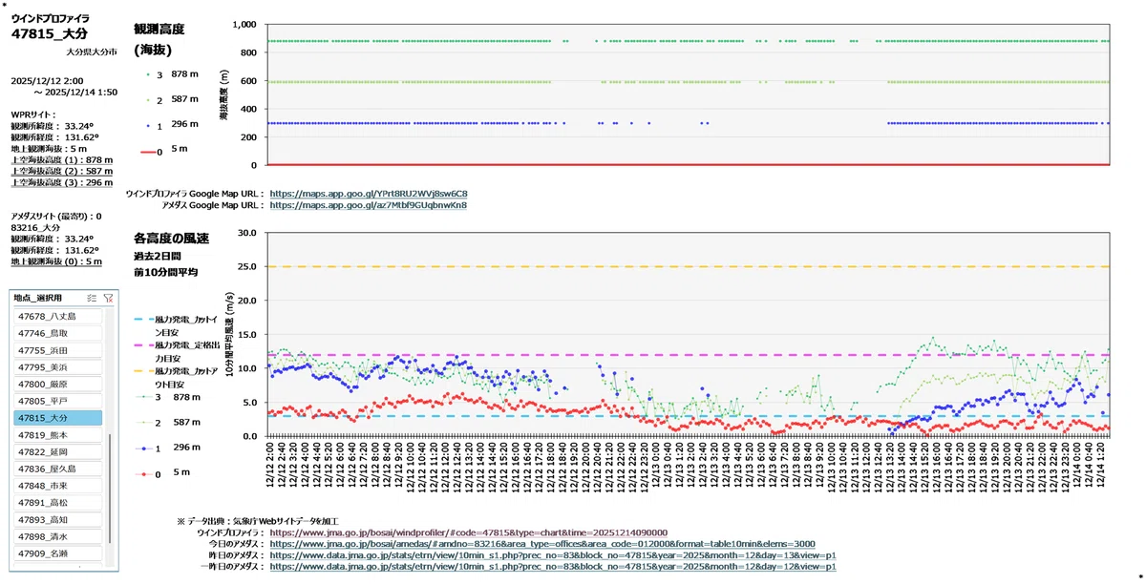
Task: Click the highlighted 47815_大分 item
Action: (58, 418)
